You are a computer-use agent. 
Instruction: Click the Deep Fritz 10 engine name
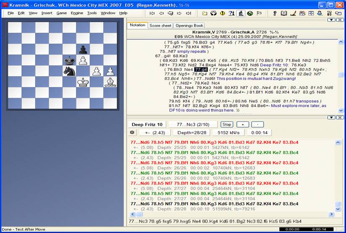[x=147, y=124]
